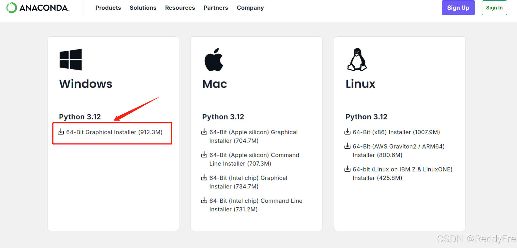Click the Anaconda logo
Viewport: 517px width, 248px height.
[x=38, y=8]
